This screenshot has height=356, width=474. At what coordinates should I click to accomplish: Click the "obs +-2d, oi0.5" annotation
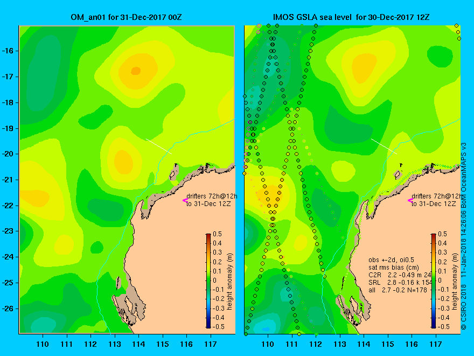coord(391,260)
